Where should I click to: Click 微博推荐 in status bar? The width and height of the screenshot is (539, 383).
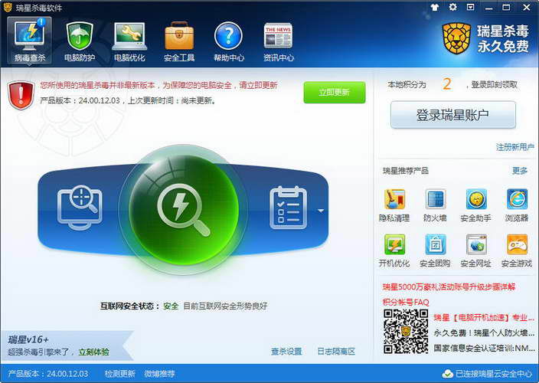159,374
